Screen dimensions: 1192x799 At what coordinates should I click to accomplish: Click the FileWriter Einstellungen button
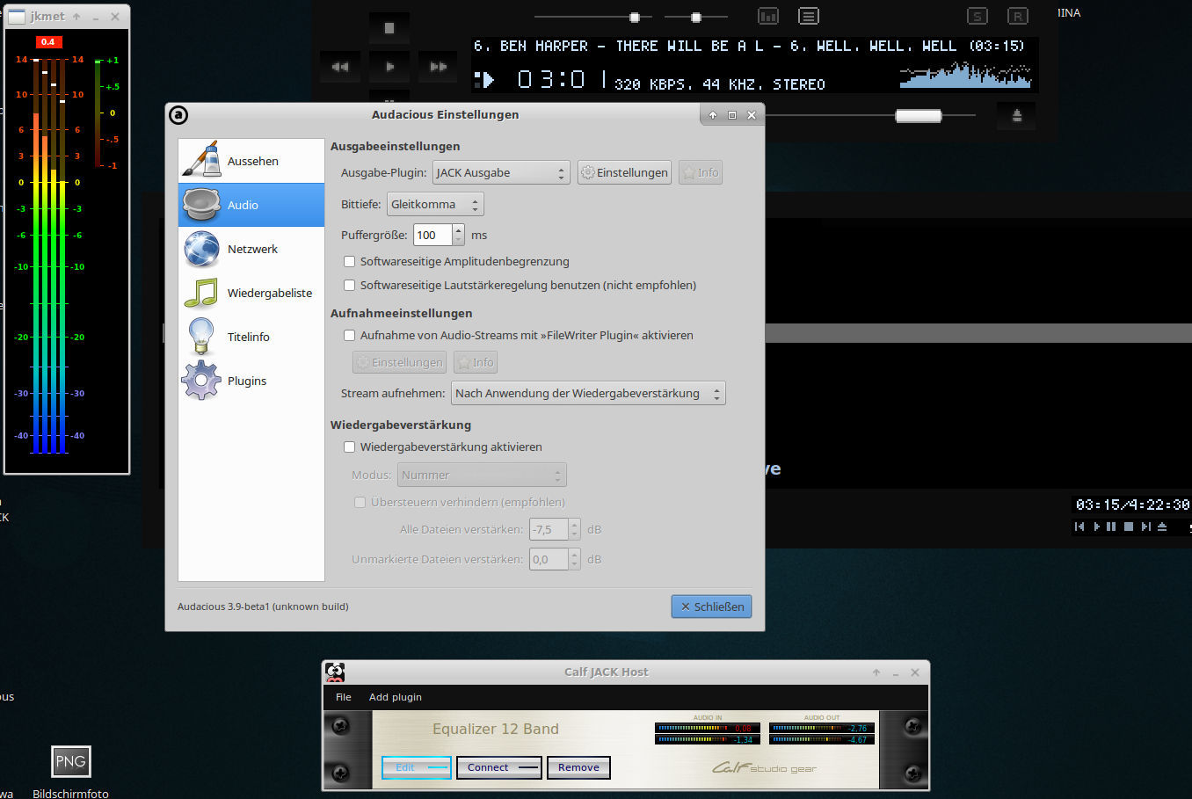pos(399,362)
